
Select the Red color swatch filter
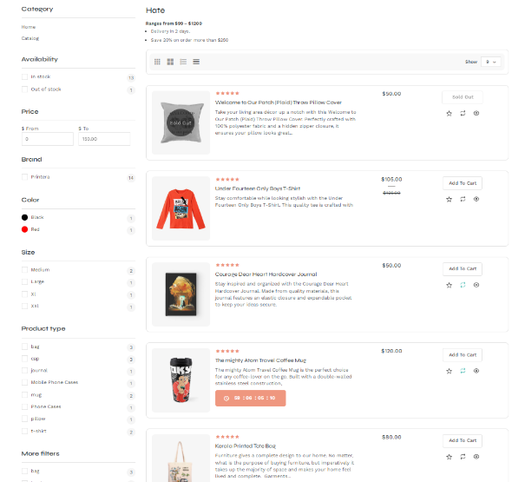point(25,229)
